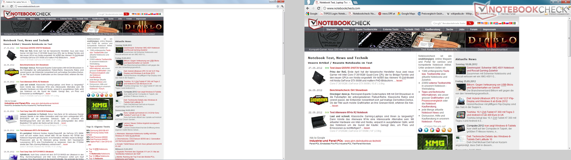The image size is (571, 160).
Task: Go back in the left browser window
Action: tap(3, 6)
